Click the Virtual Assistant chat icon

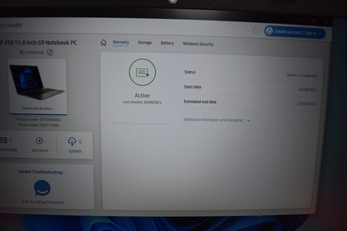coord(42,188)
